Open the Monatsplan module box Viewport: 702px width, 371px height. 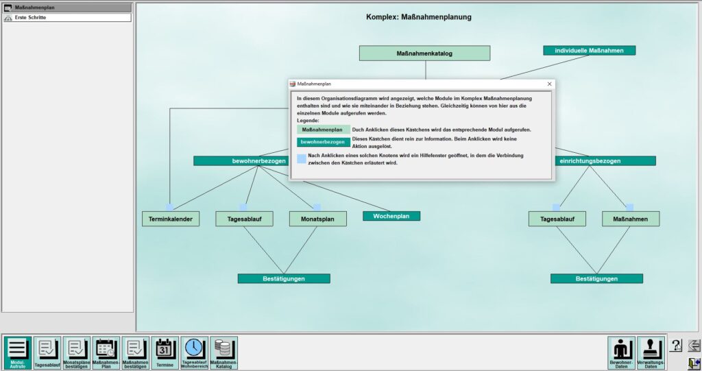click(312, 219)
